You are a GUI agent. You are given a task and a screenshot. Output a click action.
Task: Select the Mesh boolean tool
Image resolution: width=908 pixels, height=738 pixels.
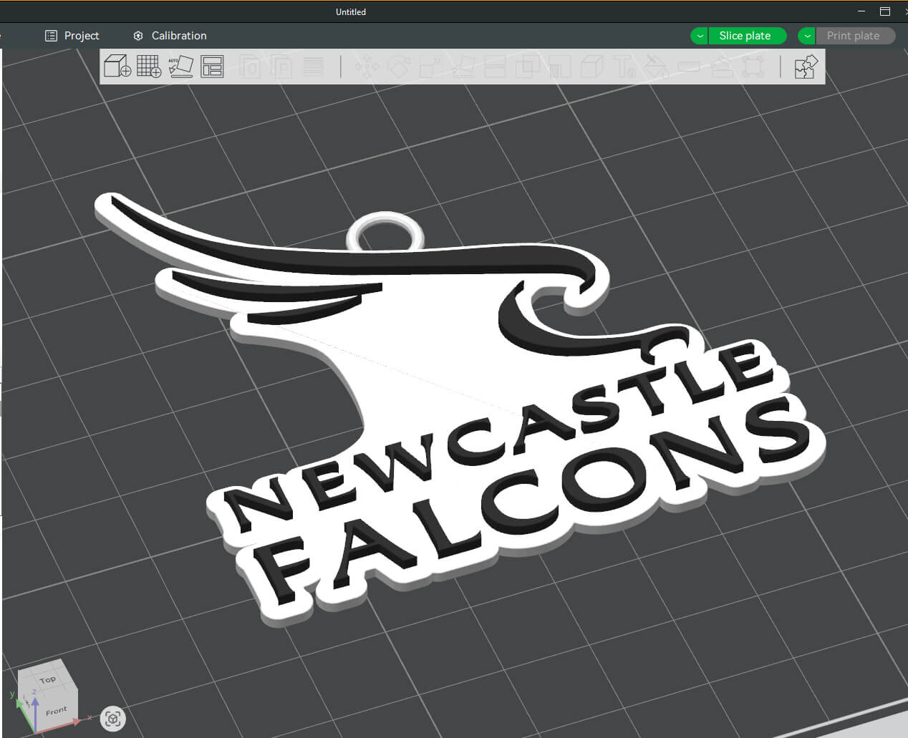click(528, 67)
